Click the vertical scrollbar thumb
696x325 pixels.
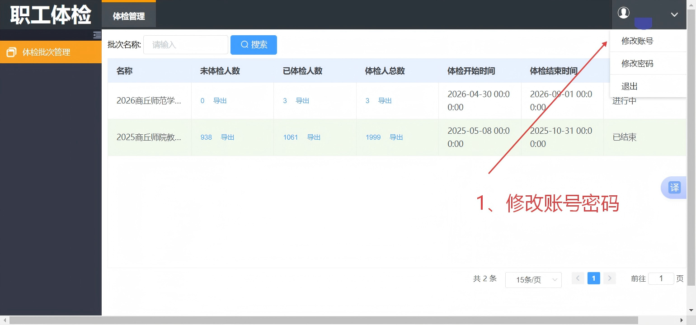691,147
